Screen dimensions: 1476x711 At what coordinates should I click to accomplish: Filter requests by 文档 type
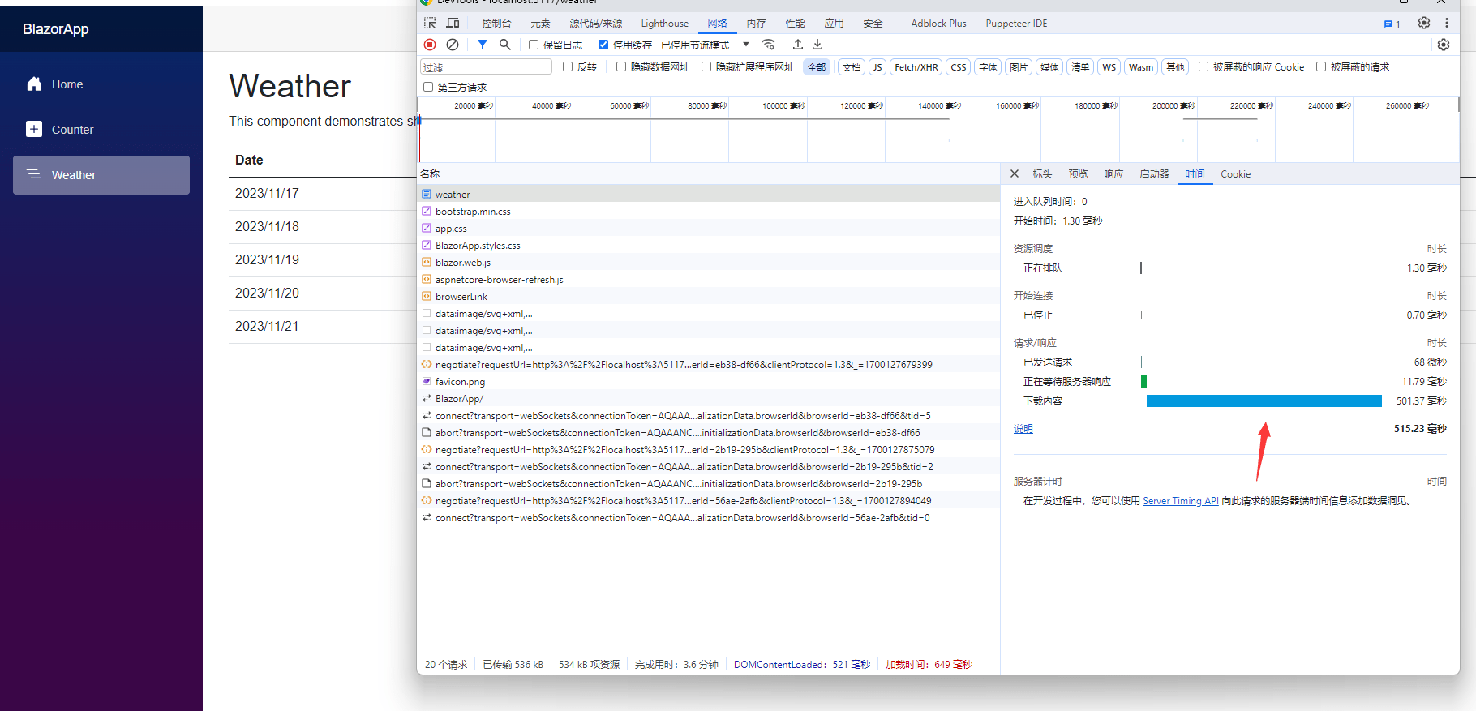pos(852,67)
